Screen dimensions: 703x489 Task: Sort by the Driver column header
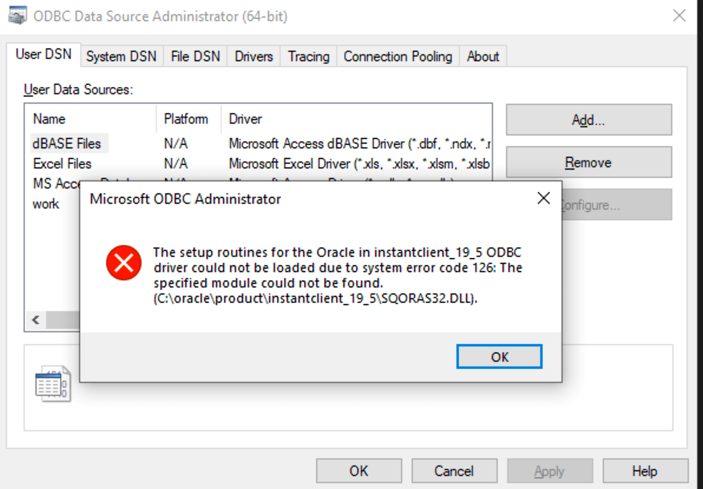pyautogui.click(x=245, y=119)
